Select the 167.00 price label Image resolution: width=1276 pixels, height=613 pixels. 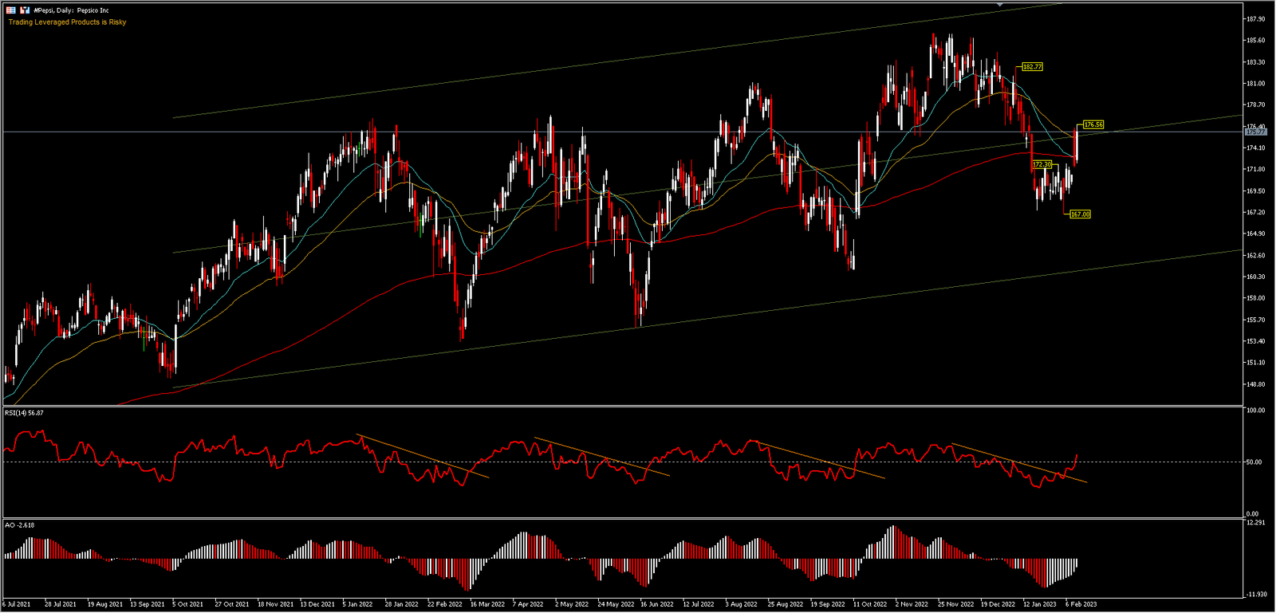pos(1080,214)
